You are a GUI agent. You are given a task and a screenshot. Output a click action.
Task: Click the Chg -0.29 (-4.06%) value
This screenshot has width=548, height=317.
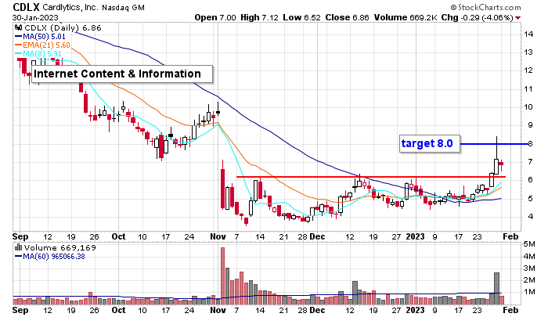pos(477,17)
